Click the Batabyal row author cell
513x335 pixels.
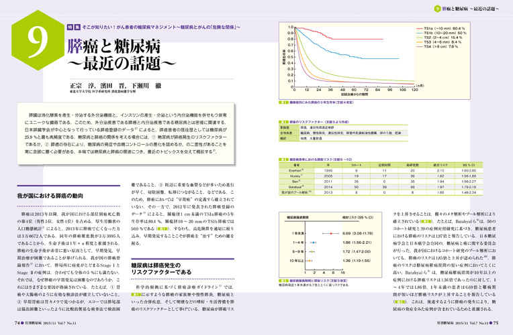(296, 187)
